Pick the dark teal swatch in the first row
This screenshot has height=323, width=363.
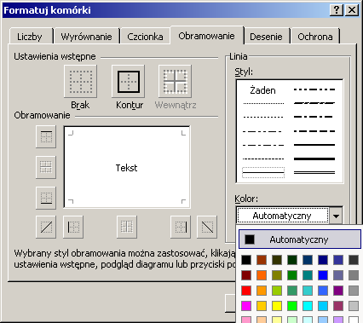click(x=308, y=260)
